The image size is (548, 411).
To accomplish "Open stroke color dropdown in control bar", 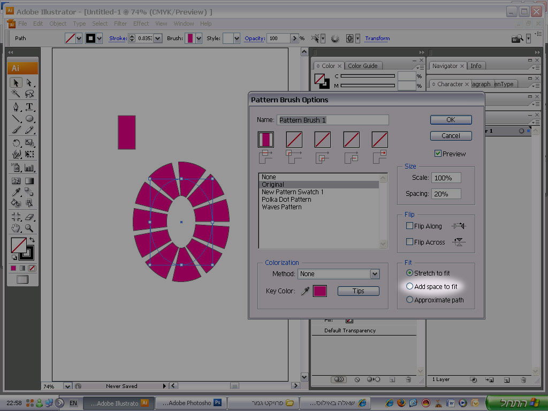I will [x=100, y=38].
